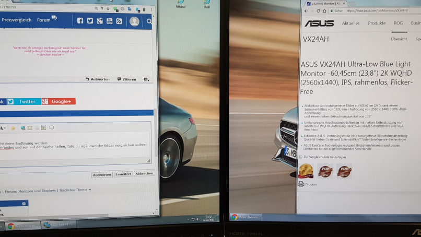
Task: Go back in ASUS browser window
Action: coord(306,11)
